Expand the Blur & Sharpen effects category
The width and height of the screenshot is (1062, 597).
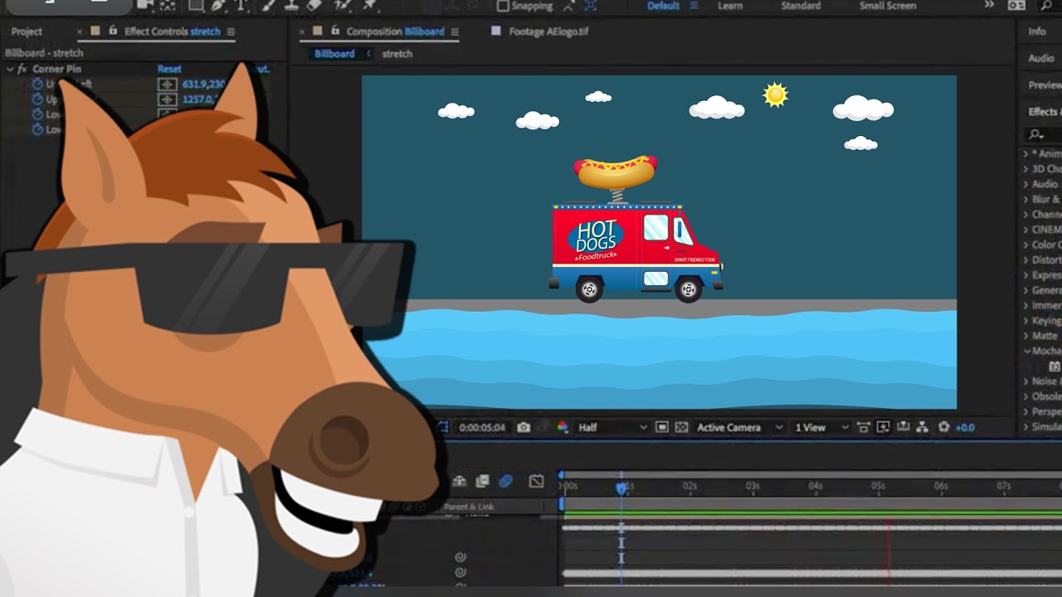[1026, 199]
